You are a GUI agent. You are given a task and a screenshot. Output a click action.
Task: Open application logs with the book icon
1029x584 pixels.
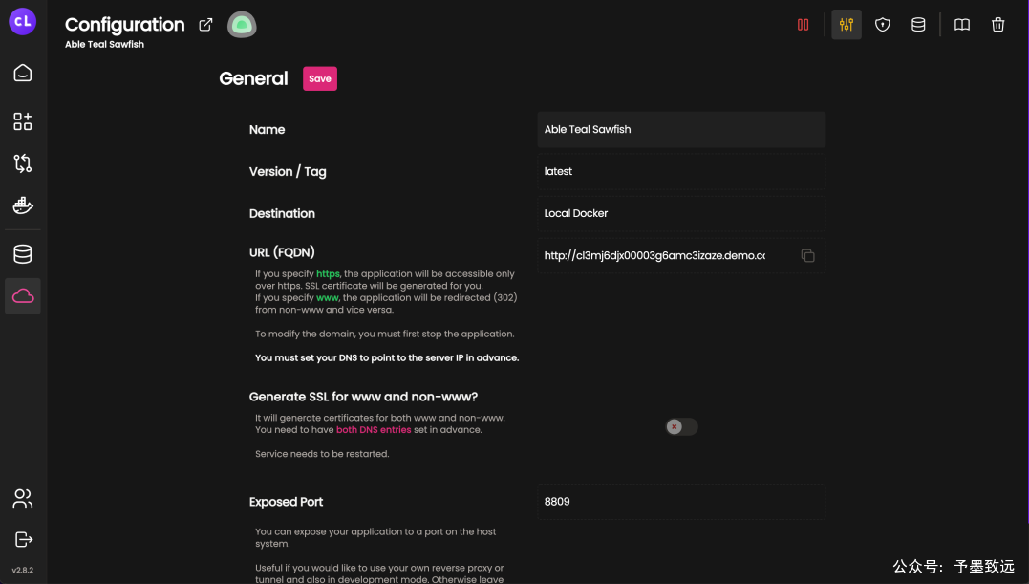(x=961, y=24)
